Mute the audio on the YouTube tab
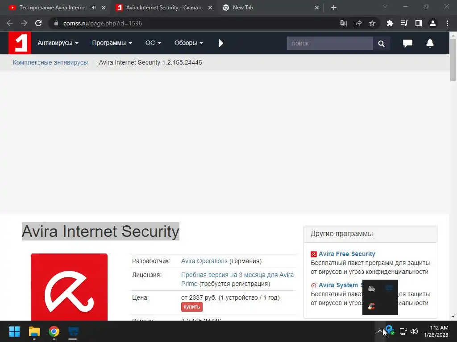 point(94,8)
